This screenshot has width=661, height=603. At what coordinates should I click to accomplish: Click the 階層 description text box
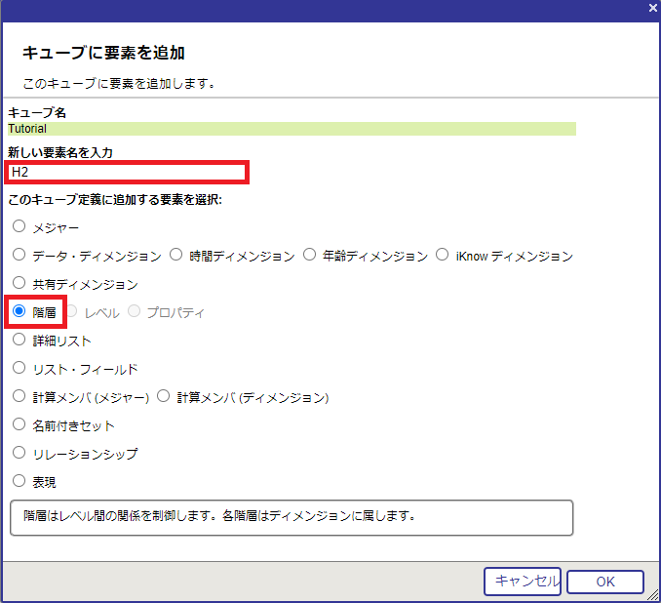pyautogui.click(x=292, y=517)
